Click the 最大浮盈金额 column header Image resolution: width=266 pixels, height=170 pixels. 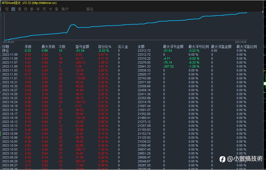(221, 47)
